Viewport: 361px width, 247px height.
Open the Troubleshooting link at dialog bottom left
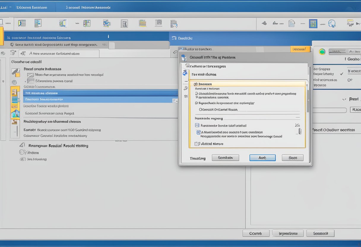197,158
